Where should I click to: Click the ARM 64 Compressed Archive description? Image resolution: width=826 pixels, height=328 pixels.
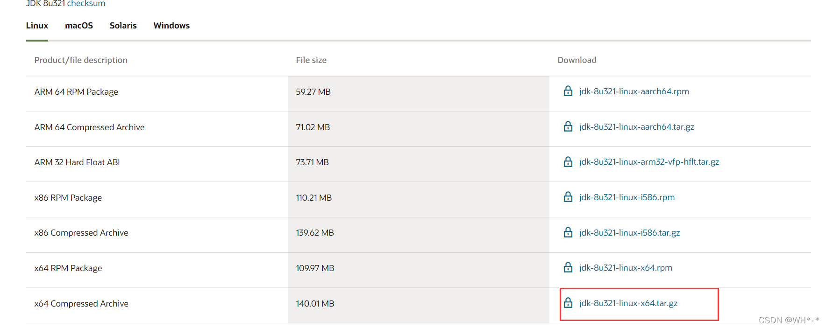coord(89,127)
